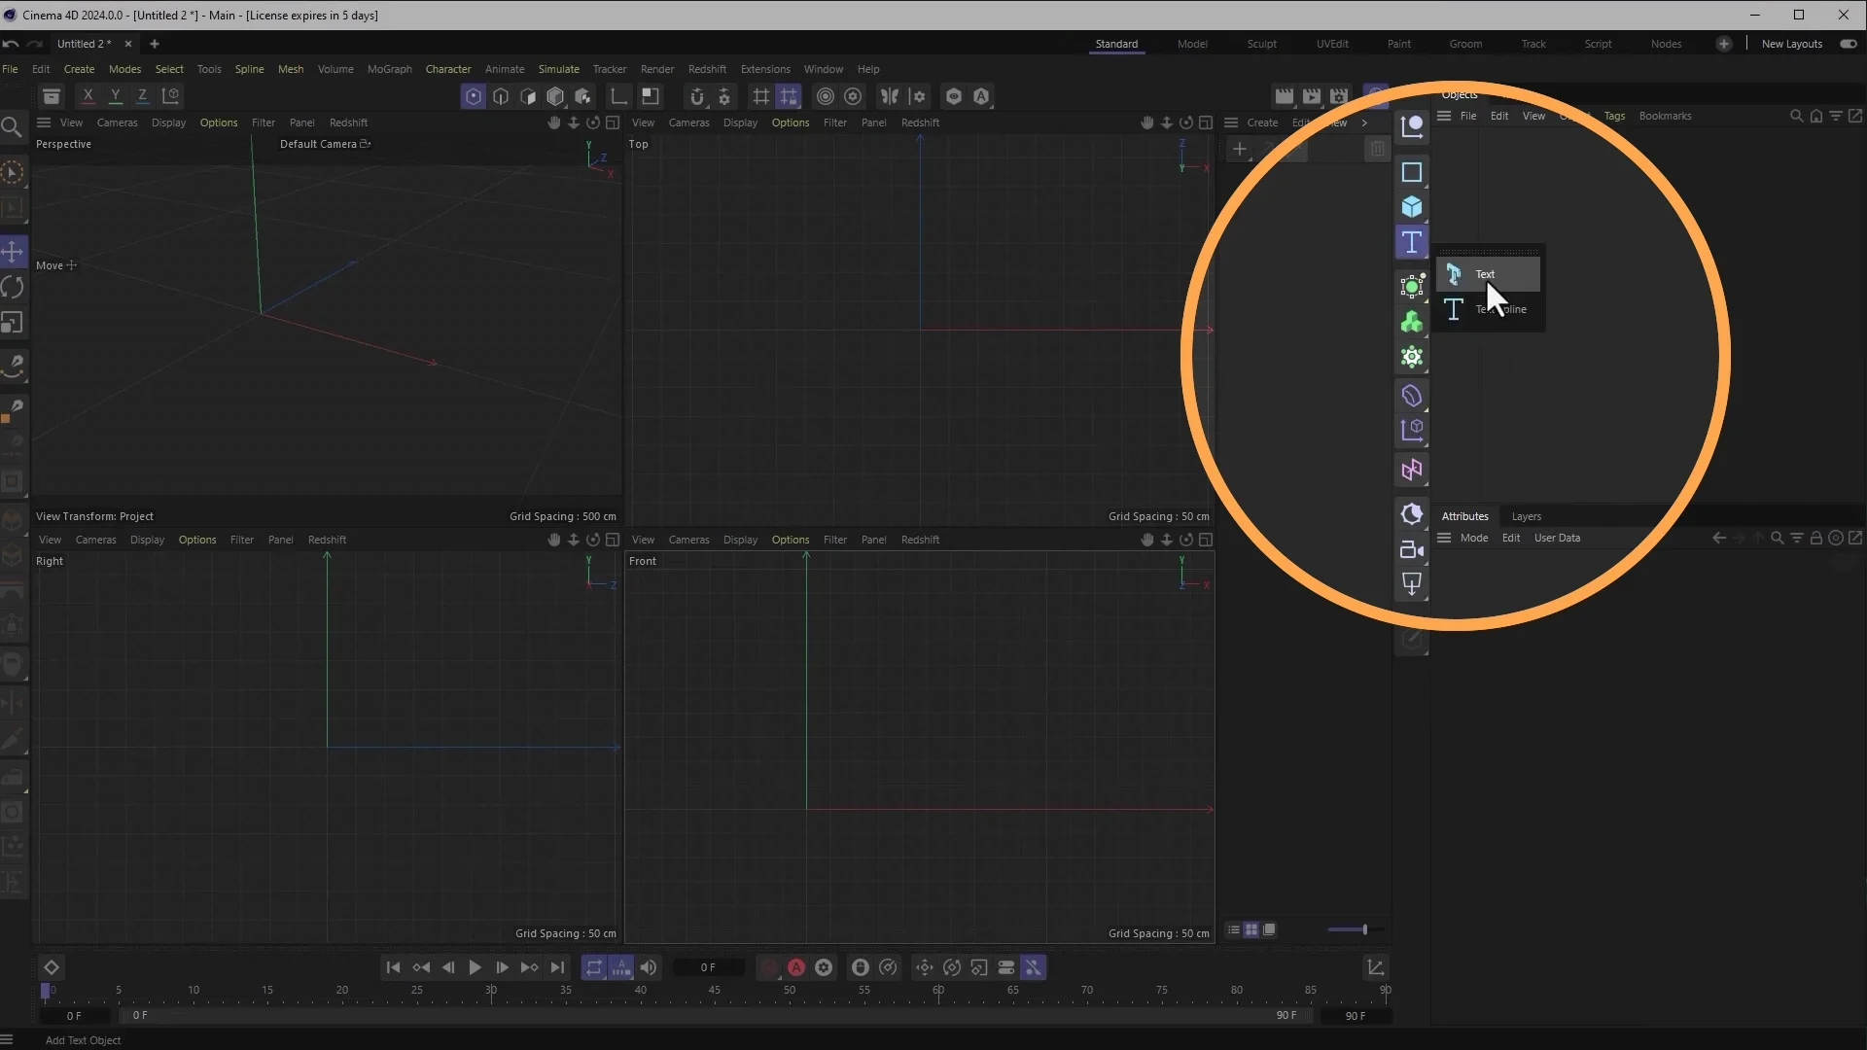
Task: Open the search magnifier in left palette
Action: (12, 126)
